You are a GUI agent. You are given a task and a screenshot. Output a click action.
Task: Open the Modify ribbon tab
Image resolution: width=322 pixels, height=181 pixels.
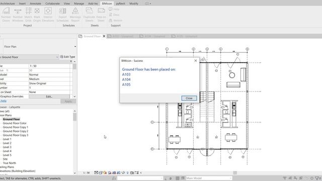coord(134,4)
